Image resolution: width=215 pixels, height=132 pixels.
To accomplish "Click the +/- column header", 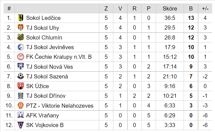I will 205,9.
